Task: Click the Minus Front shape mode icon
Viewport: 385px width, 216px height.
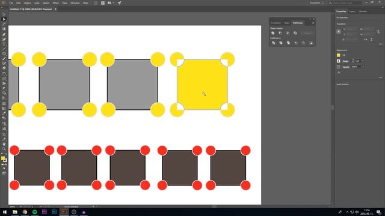Action: (x=280, y=33)
